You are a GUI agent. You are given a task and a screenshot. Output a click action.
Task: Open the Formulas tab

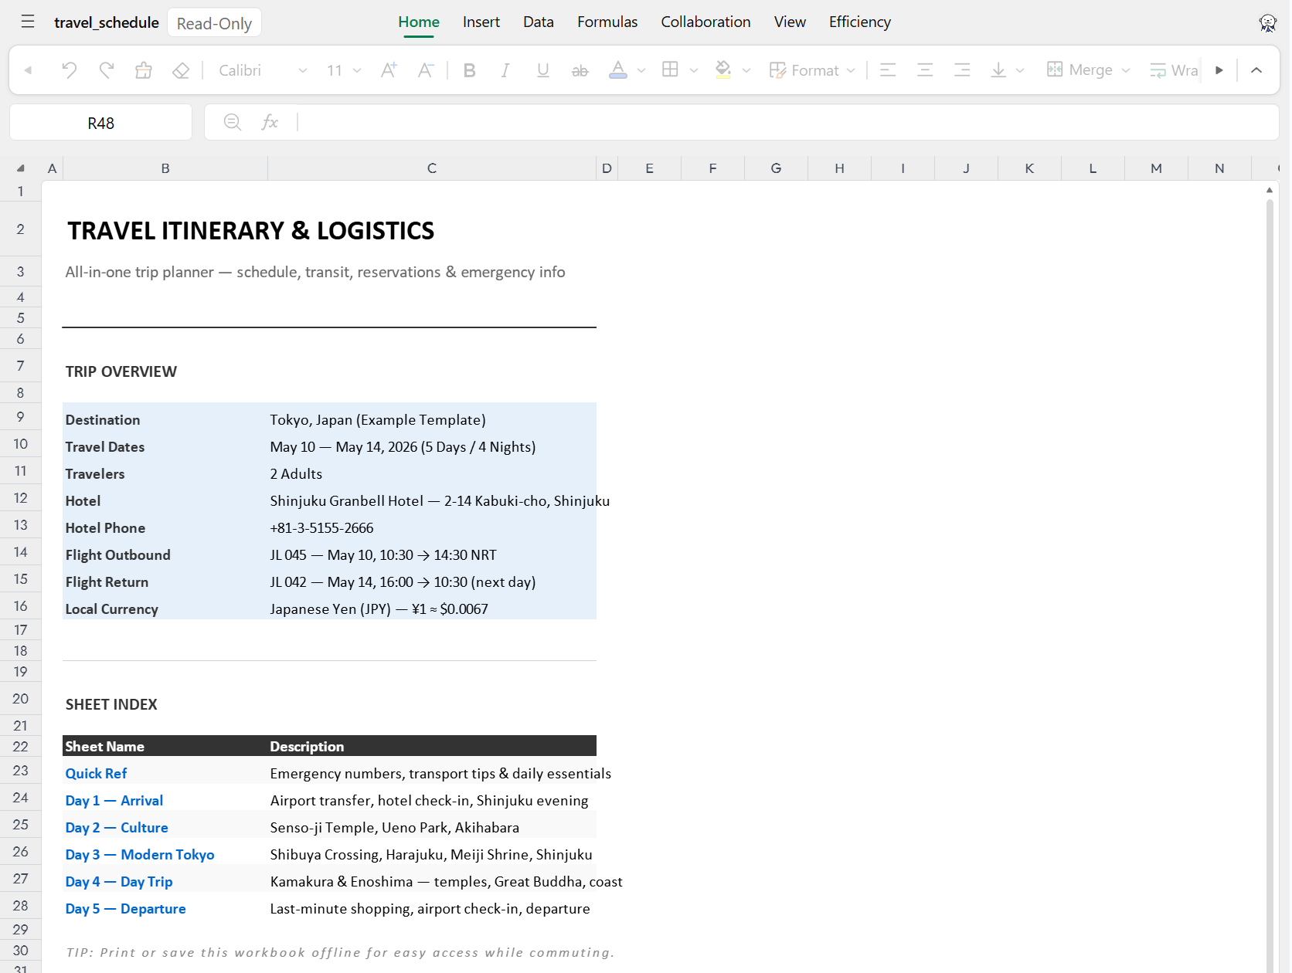coord(607,22)
